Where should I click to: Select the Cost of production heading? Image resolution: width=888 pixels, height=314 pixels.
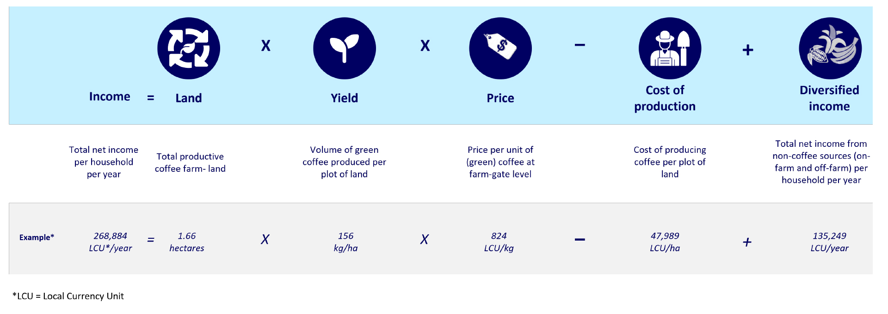click(x=665, y=98)
